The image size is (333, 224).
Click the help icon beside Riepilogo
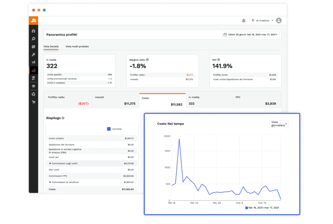pyautogui.click(x=63, y=118)
